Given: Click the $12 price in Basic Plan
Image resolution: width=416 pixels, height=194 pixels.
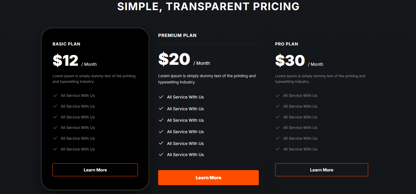Looking at the screenshot, I should click(x=66, y=61).
